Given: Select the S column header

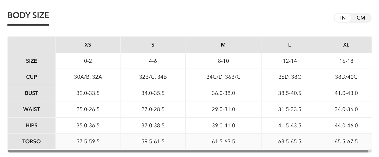Looking at the screenshot, I should coord(153,45).
